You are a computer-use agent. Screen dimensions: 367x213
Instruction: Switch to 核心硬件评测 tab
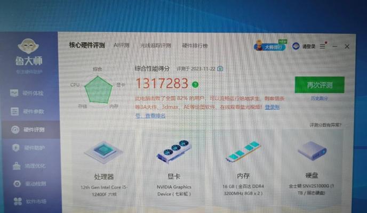click(x=87, y=45)
